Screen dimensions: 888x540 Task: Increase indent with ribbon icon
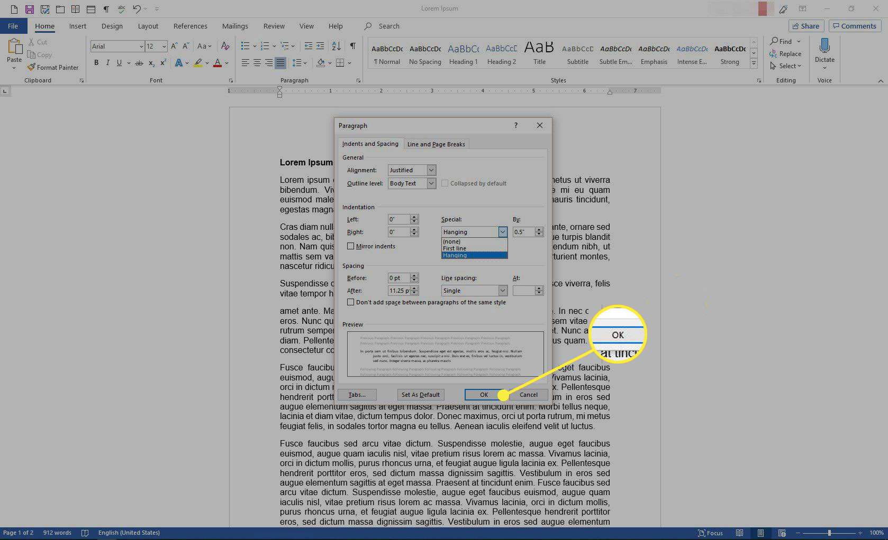point(320,46)
